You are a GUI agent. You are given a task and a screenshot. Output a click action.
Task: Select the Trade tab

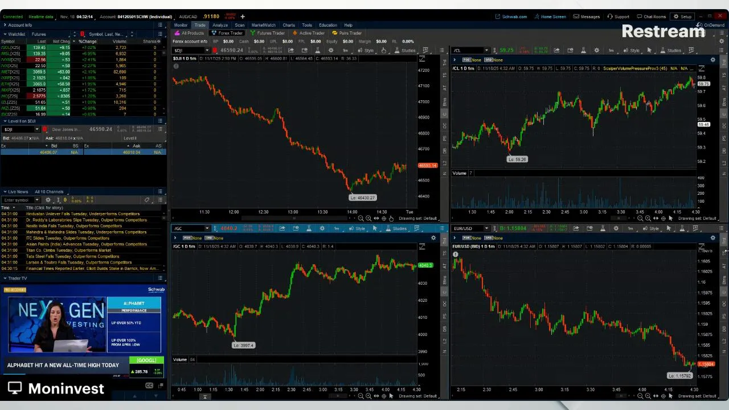tap(200, 25)
